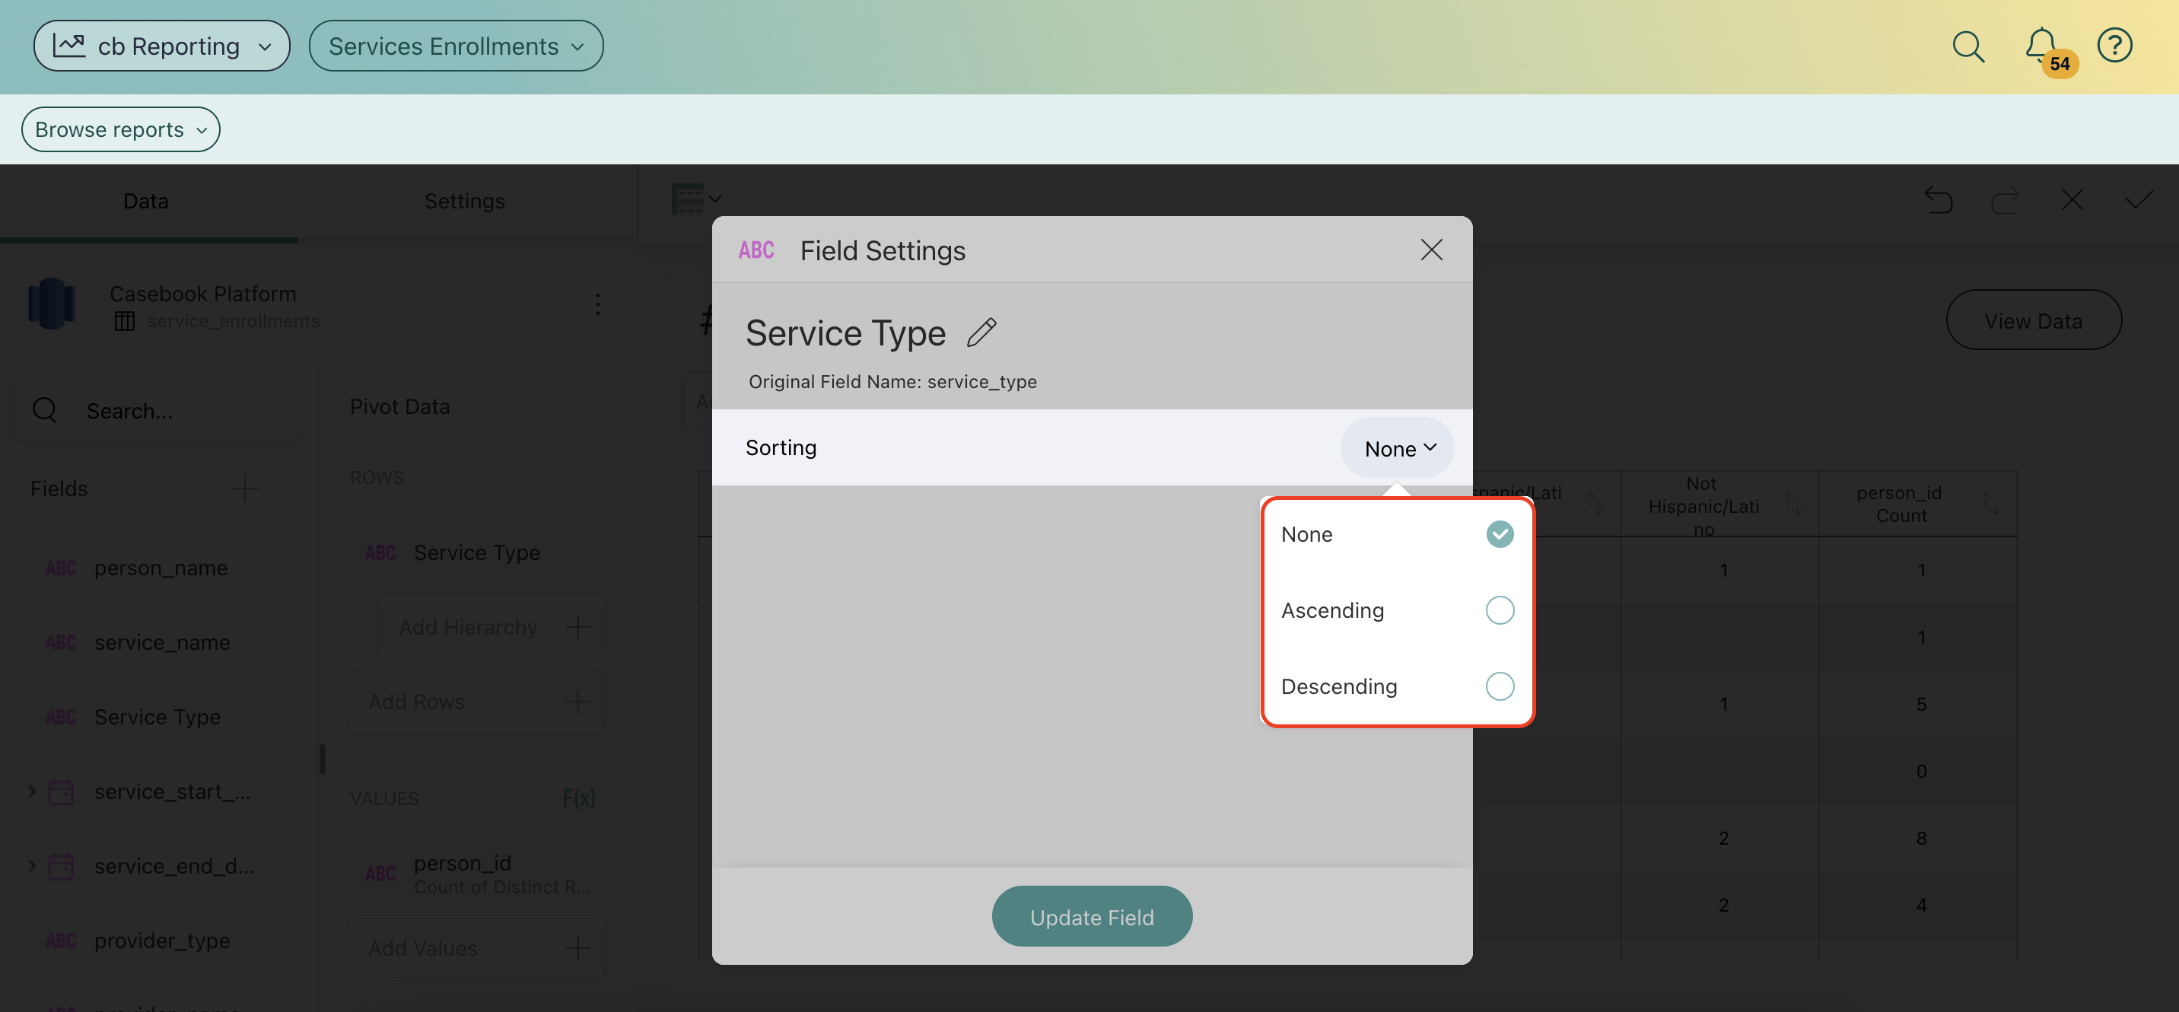This screenshot has width=2179, height=1012.
Task: Open notifications bell with 54 badge
Action: click(x=2042, y=46)
